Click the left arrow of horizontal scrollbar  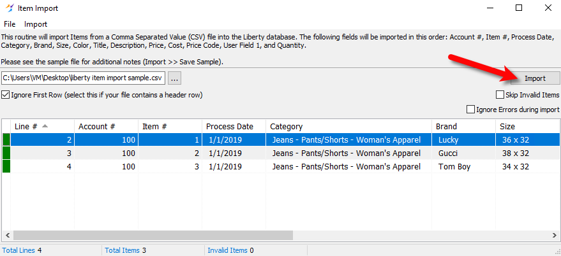[7, 235]
